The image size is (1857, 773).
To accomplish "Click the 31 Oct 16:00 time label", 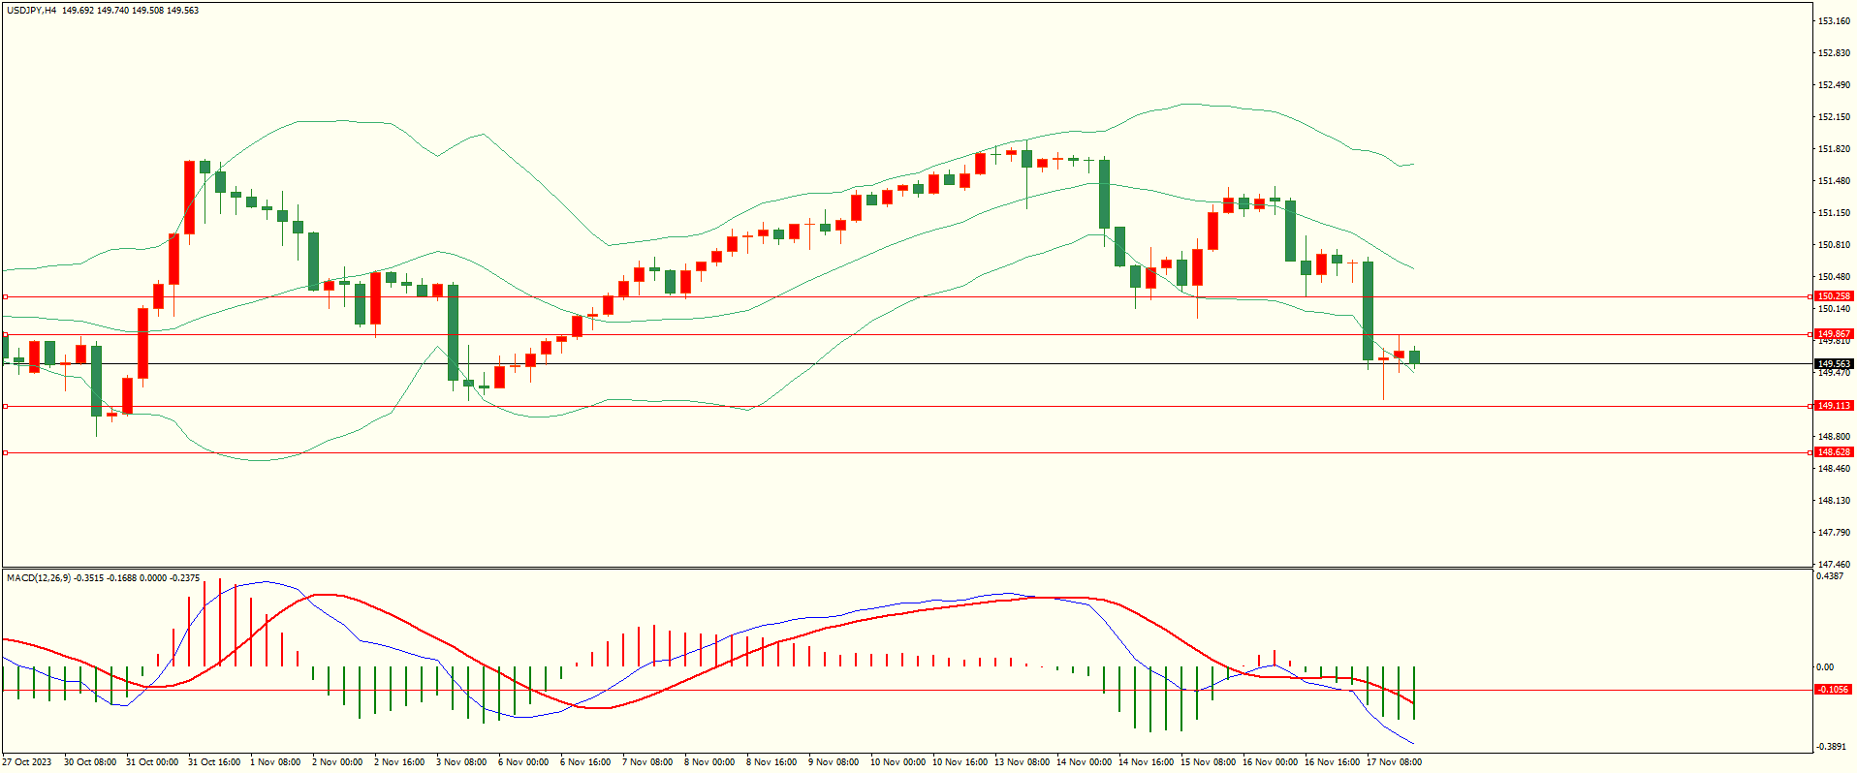I will click(x=214, y=762).
